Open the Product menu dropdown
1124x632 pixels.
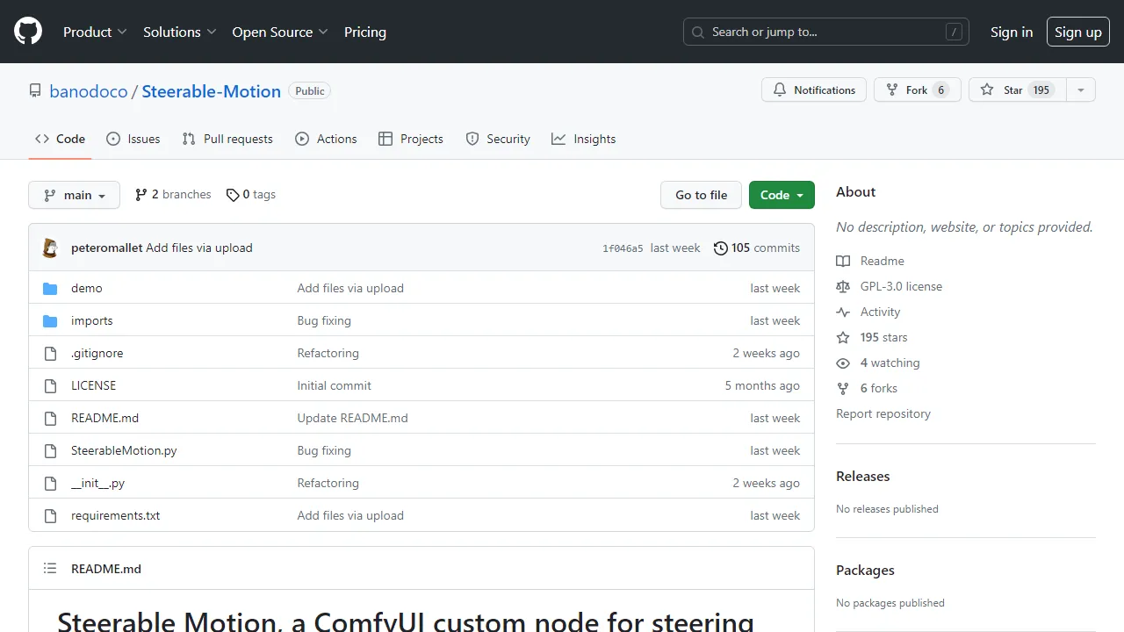pyautogui.click(x=95, y=32)
